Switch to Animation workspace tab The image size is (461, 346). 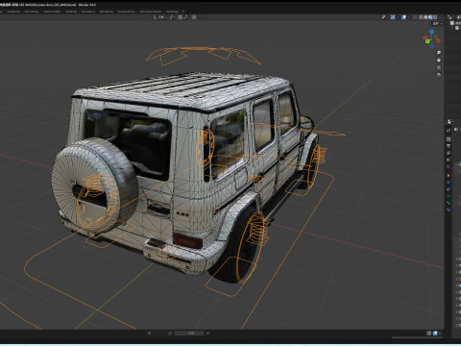point(87,12)
